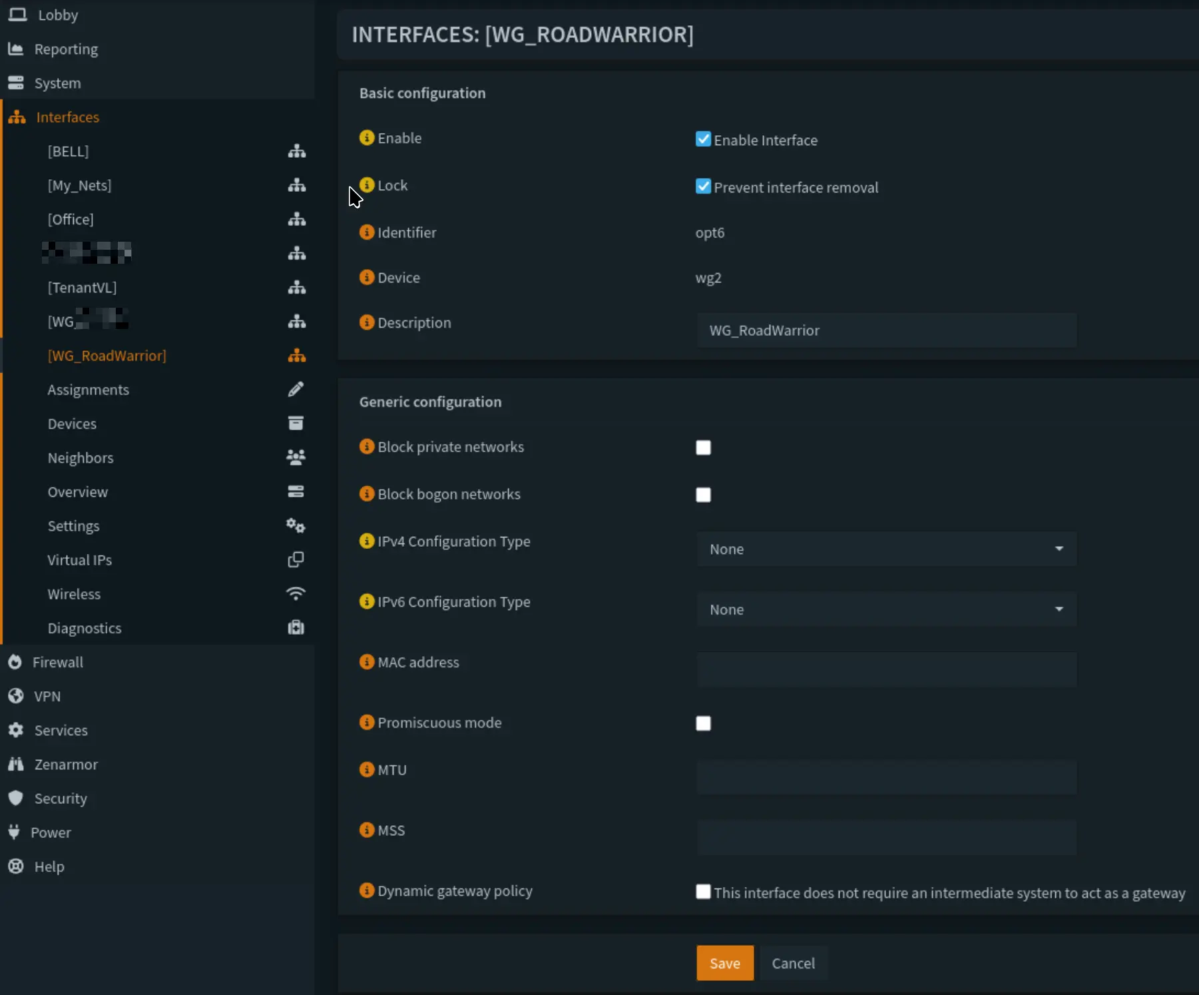The image size is (1199, 995).
Task: Click the MSS input field
Action: pos(886,837)
